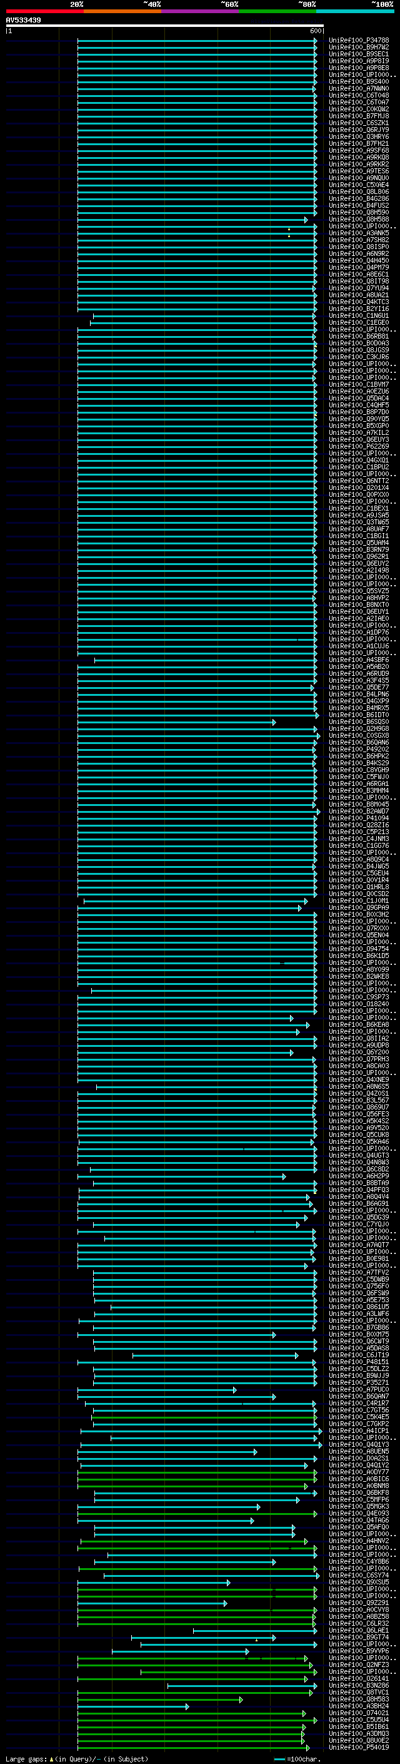Select hit label UniRef100_Q9GPA9
This screenshot has width=400, height=1764.
point(359,907)
